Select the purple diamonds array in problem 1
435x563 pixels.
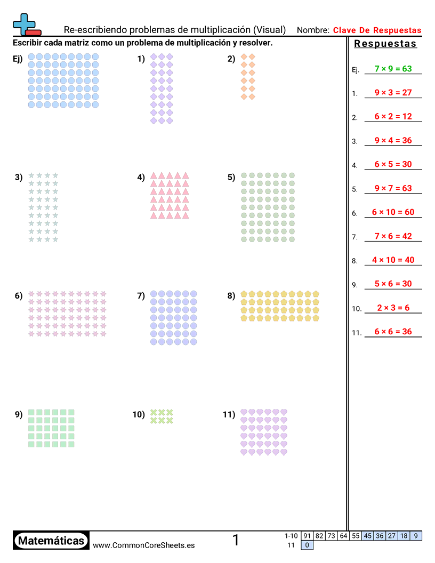[162, 89]
